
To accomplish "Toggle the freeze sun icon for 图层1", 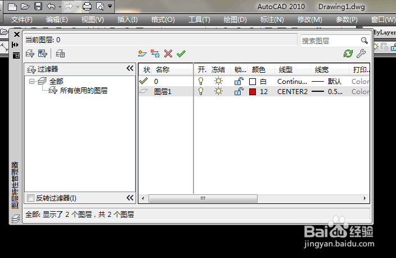I will coord(218,91).
